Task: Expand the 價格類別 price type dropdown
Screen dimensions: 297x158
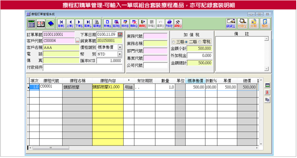Action: tap(120, 47)
